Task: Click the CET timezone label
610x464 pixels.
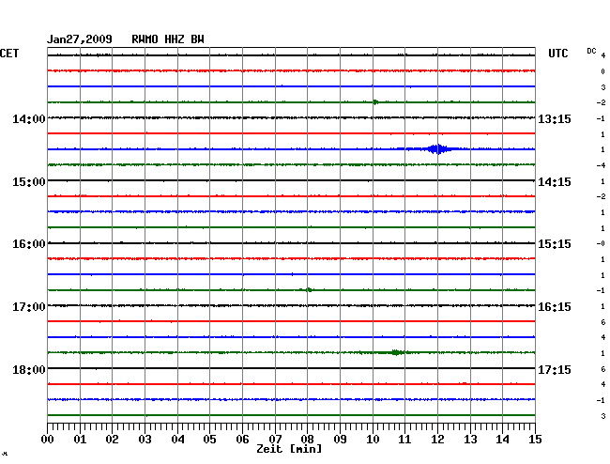Action: click(9, 54)
